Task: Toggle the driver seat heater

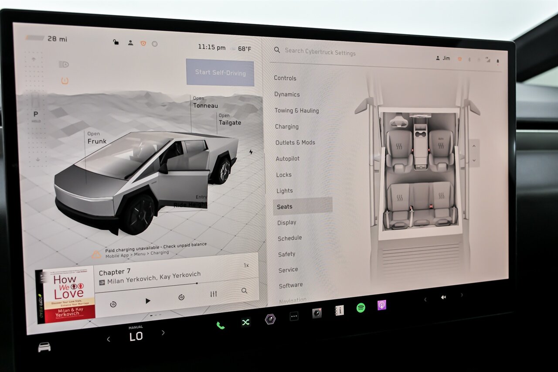Action: coord(399,146)
